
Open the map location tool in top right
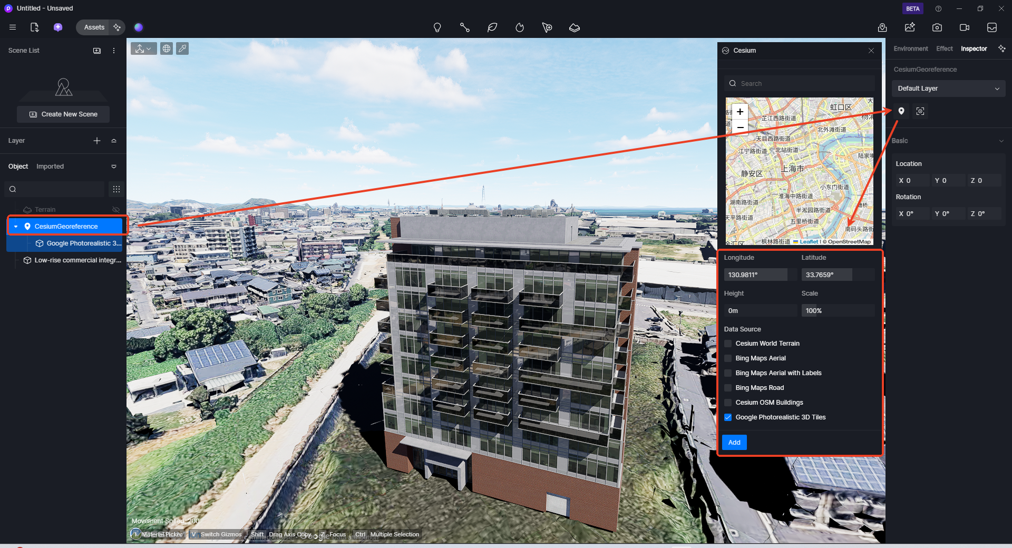(882, 27)
